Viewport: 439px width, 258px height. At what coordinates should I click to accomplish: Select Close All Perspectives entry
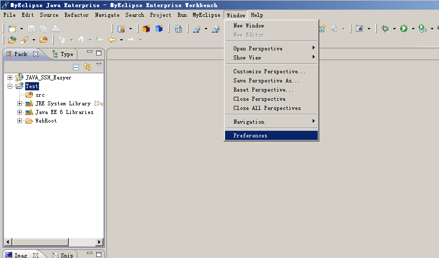(271, 108)
